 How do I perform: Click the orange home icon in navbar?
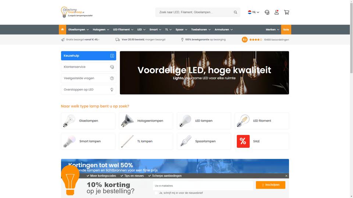(63, 29)
